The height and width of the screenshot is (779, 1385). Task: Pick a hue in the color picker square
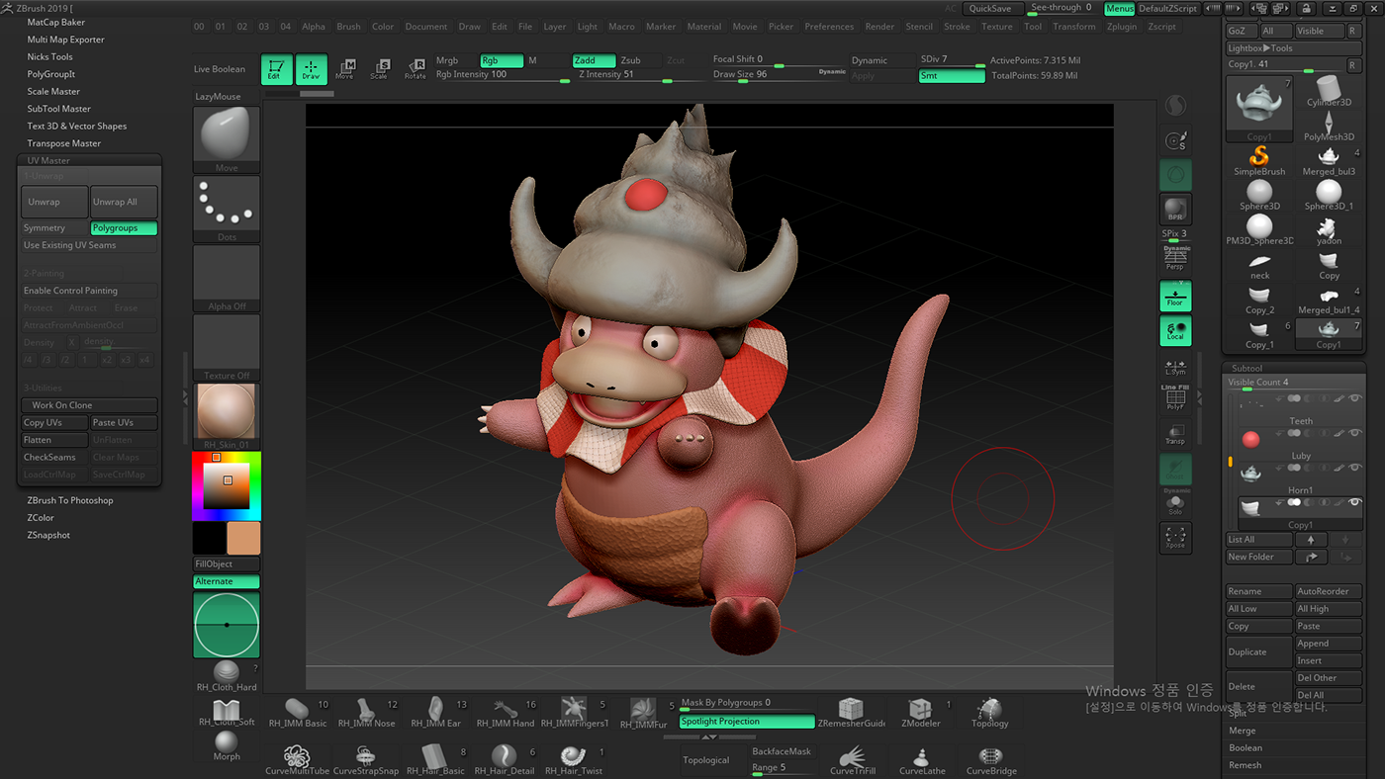(227, 486)
